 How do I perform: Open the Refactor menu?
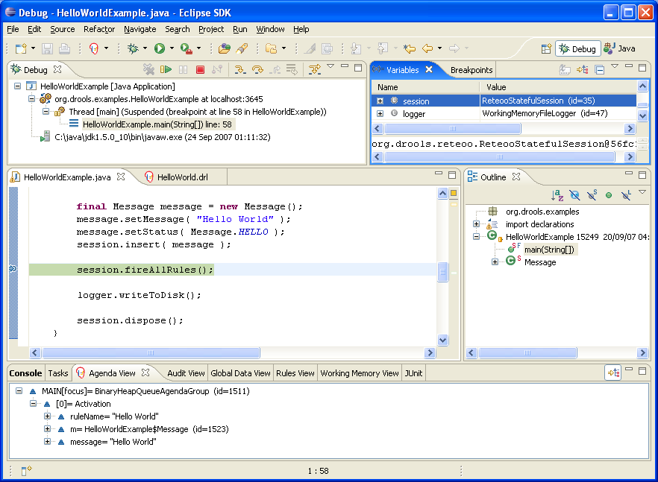99,29
